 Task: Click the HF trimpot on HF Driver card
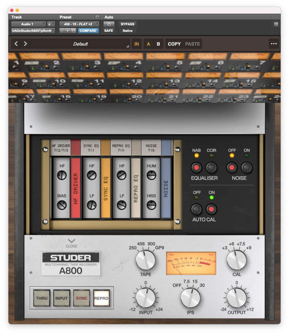(62, 176)
